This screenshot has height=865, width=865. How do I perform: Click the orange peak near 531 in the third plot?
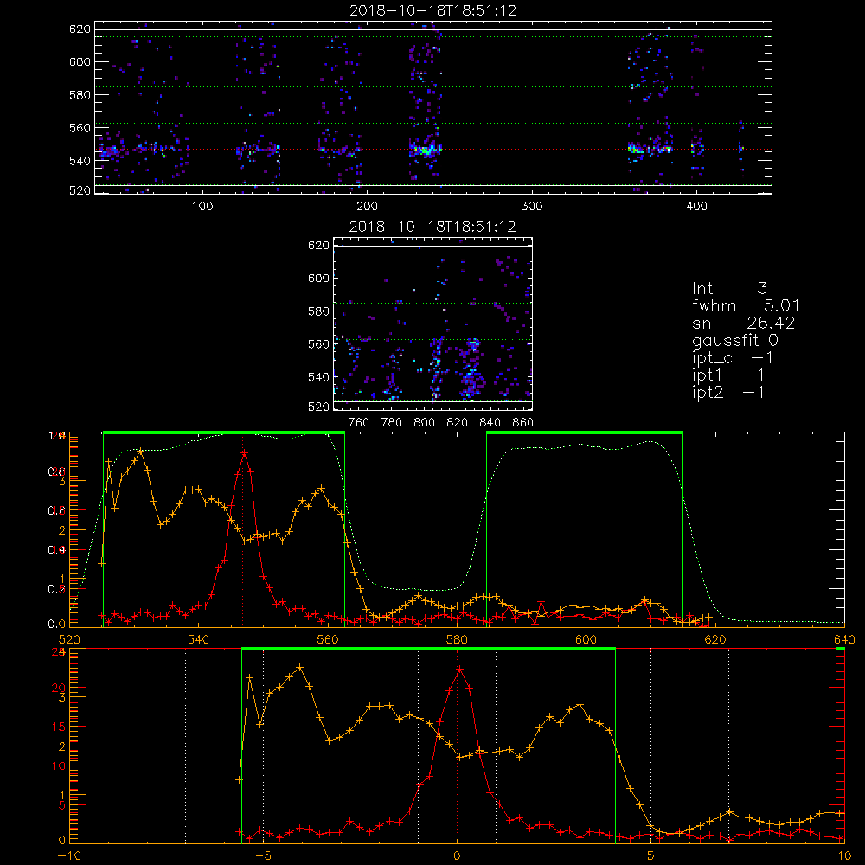140,451
